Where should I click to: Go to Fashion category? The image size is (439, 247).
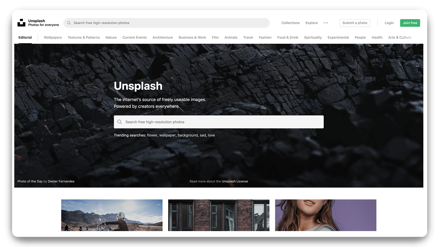click(x=265, y=38)
